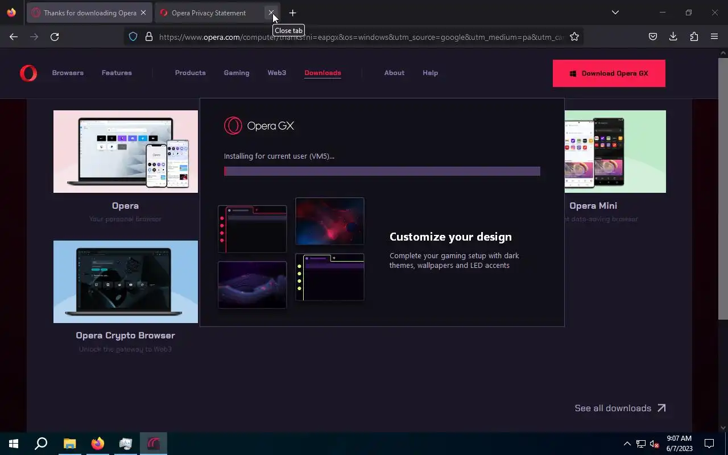Click the Opera logo in site header
Viewport: 728px width, 455px height.
[28, 73]
